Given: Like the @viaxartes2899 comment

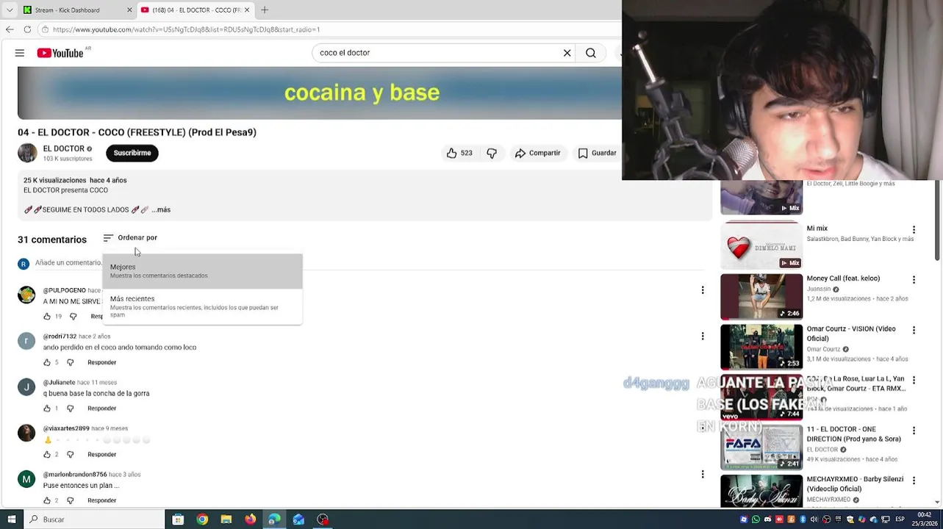Looking at the screenshot, I should 47,454.
